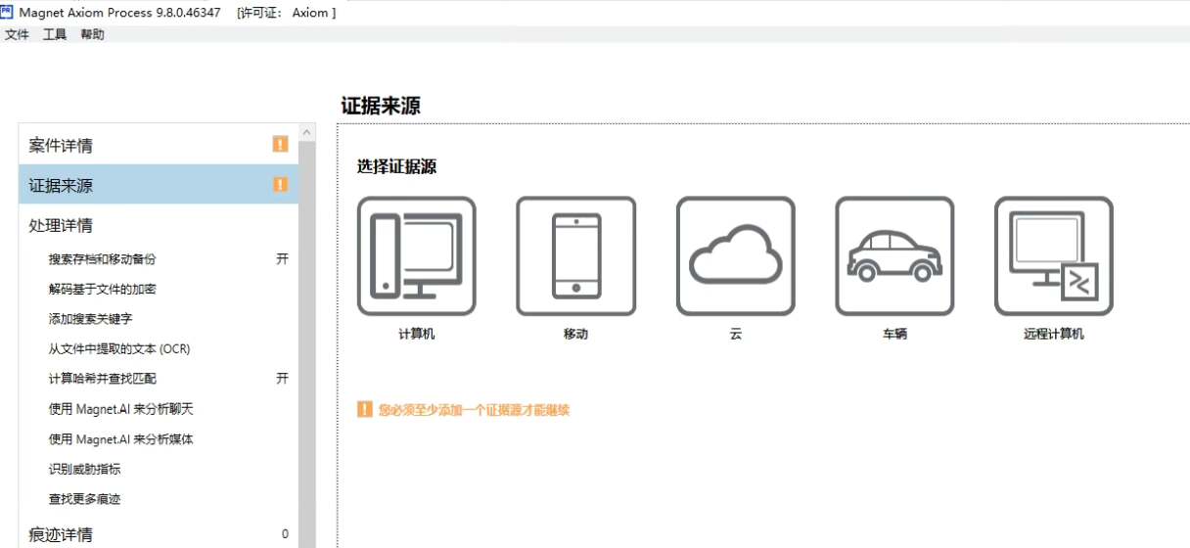Screen dimensions: 1190x548
Task: Click the 您必须至少添加一个证据源才能继续 warning message
Action: (x=474, y=410)
